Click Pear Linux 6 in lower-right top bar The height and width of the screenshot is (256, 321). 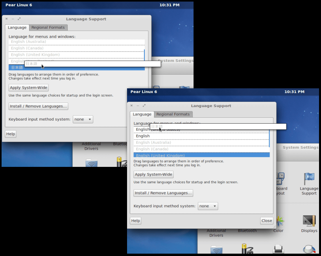point(144,92)
